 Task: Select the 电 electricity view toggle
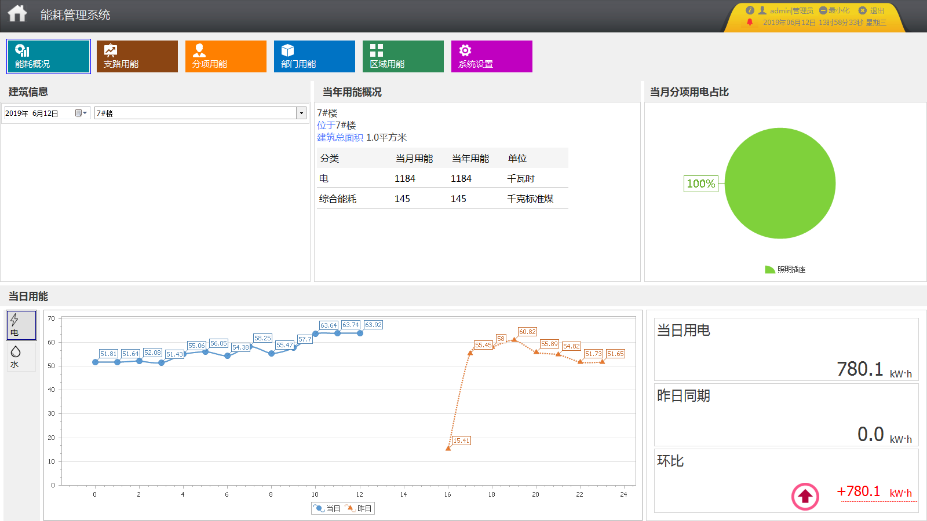[21, 325]
